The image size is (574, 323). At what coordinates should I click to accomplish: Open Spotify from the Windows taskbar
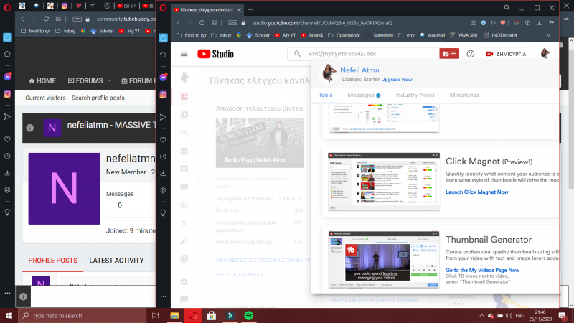click(248, 316)
